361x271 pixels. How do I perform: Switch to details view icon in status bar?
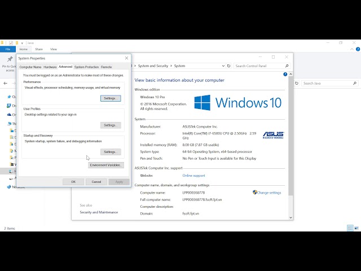(350, 228)
